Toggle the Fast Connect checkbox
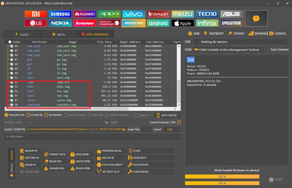Image resolution: width=292 pixels, height=188 pixels. click(268, 50)
